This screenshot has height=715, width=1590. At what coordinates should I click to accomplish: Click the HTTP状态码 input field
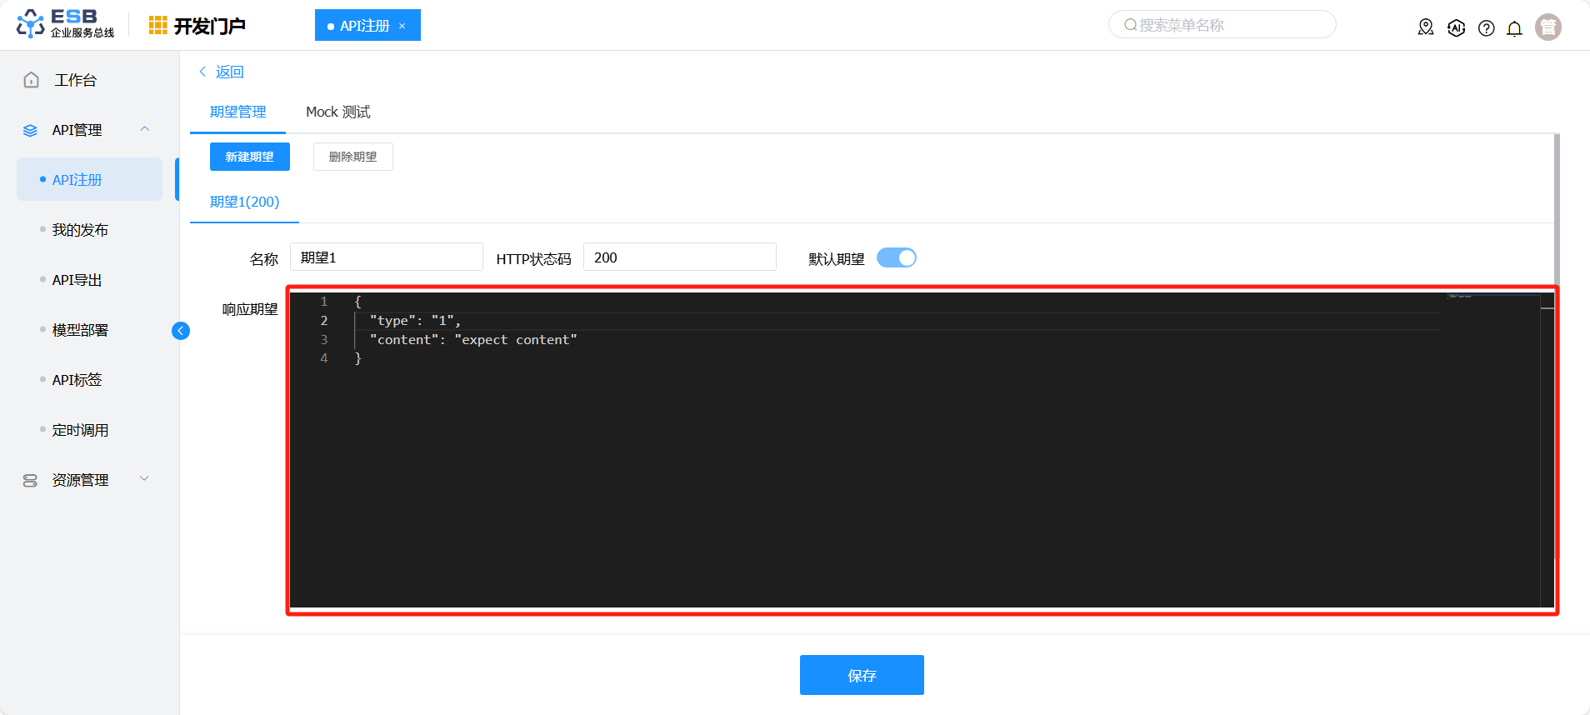tap(679, 257)
